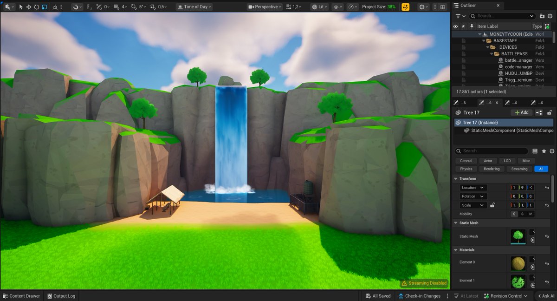Filter Details by Rendering
Image resolution: width=557 pixels, height=301 pixels.
[492, 169]
